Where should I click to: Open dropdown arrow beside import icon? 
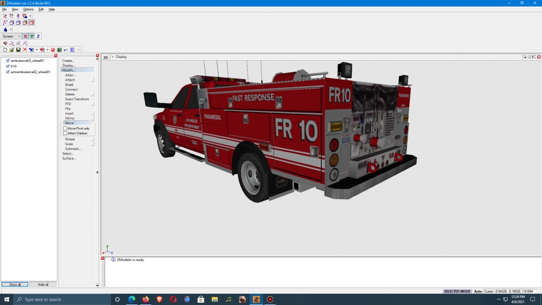pos(37,50)
